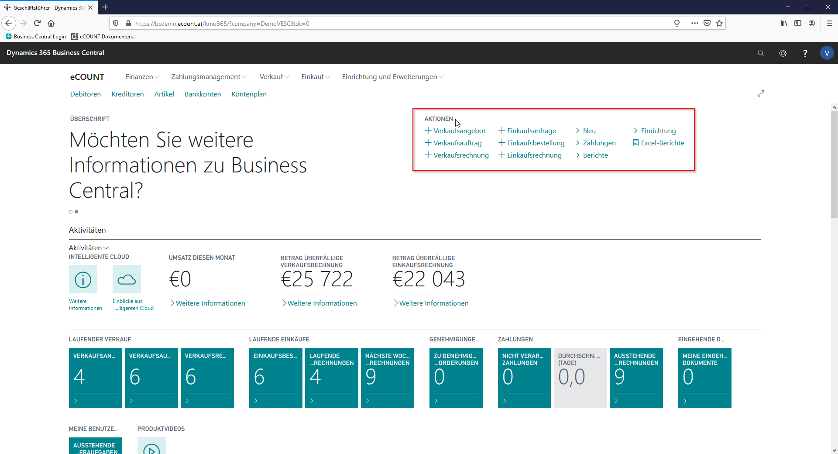This screenshot has height=454, width=838.
Task: Open the Artikel list
Action: pos(164,94)
